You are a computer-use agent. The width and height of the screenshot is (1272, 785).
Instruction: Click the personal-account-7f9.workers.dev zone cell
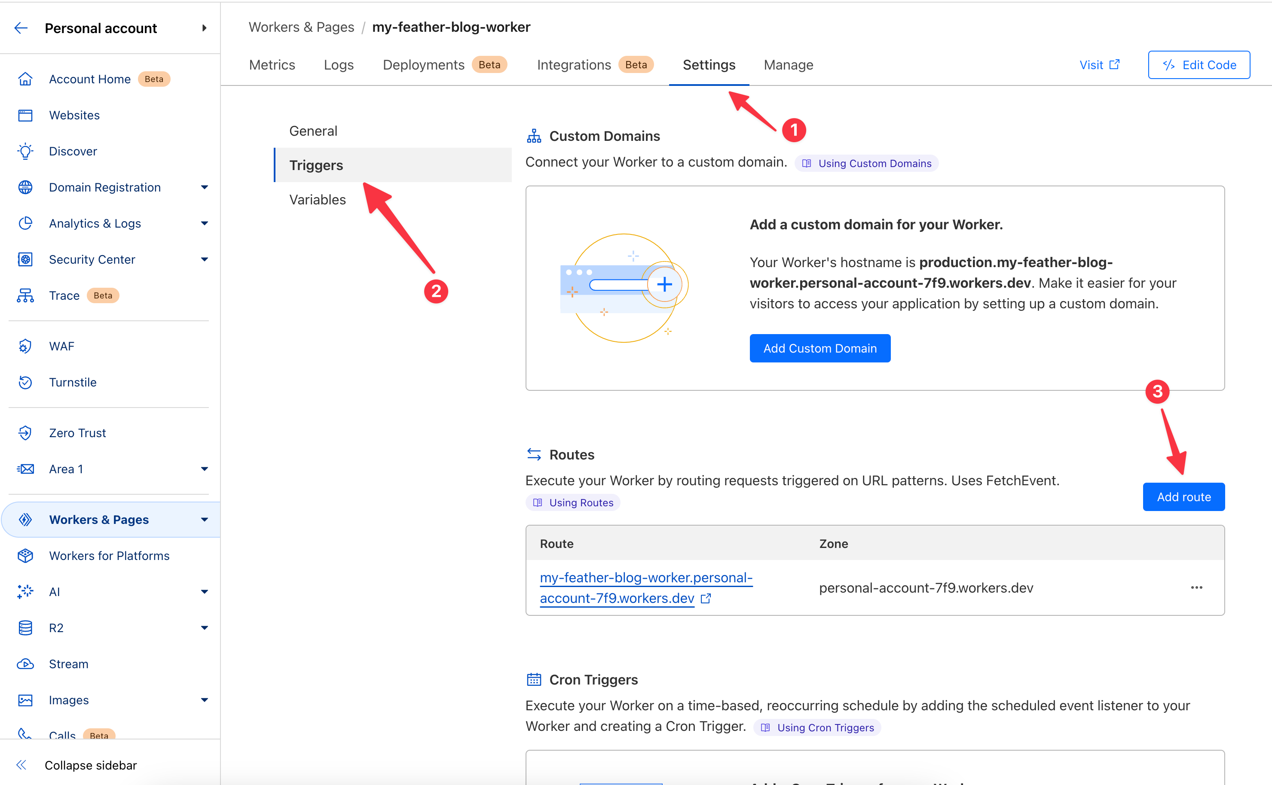(x=926, y=588)
